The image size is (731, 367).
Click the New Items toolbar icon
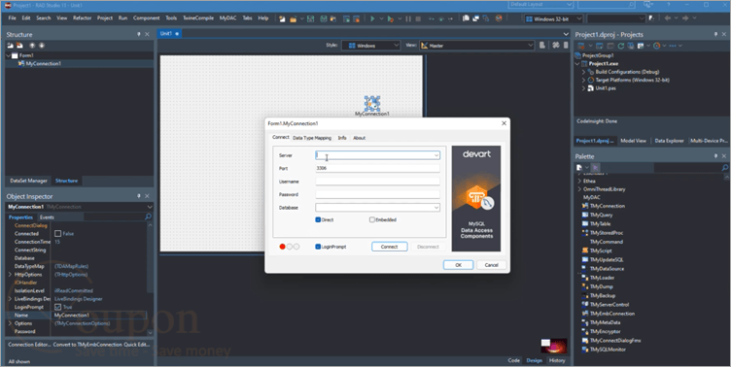(x=282, y=18)
